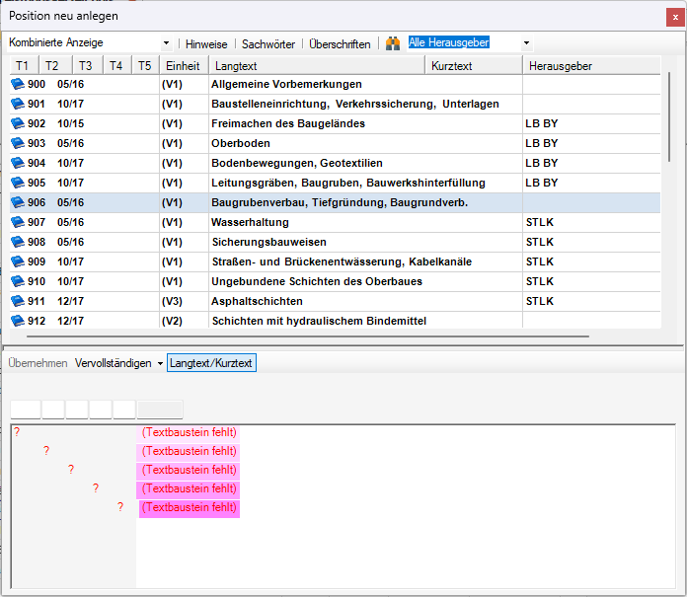The image size is (687, 597).
Task: Click book icon of row 910
Action: point(18,281)
